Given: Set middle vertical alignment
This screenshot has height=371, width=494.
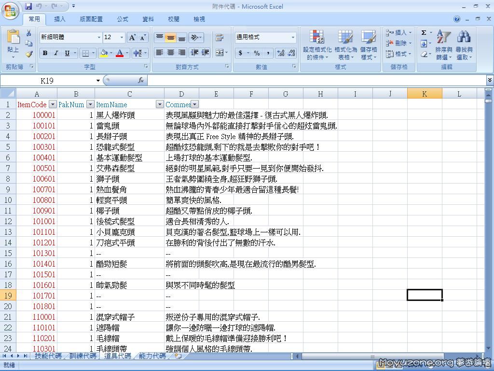Looking at the screenshot, I should [x=170, y=38].
